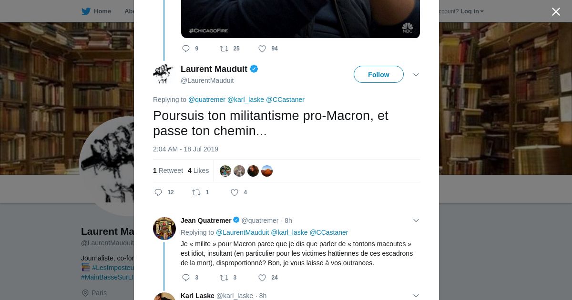572x300 pixels.
Task: Go to Twitter Home
Action: click(96, 11)
